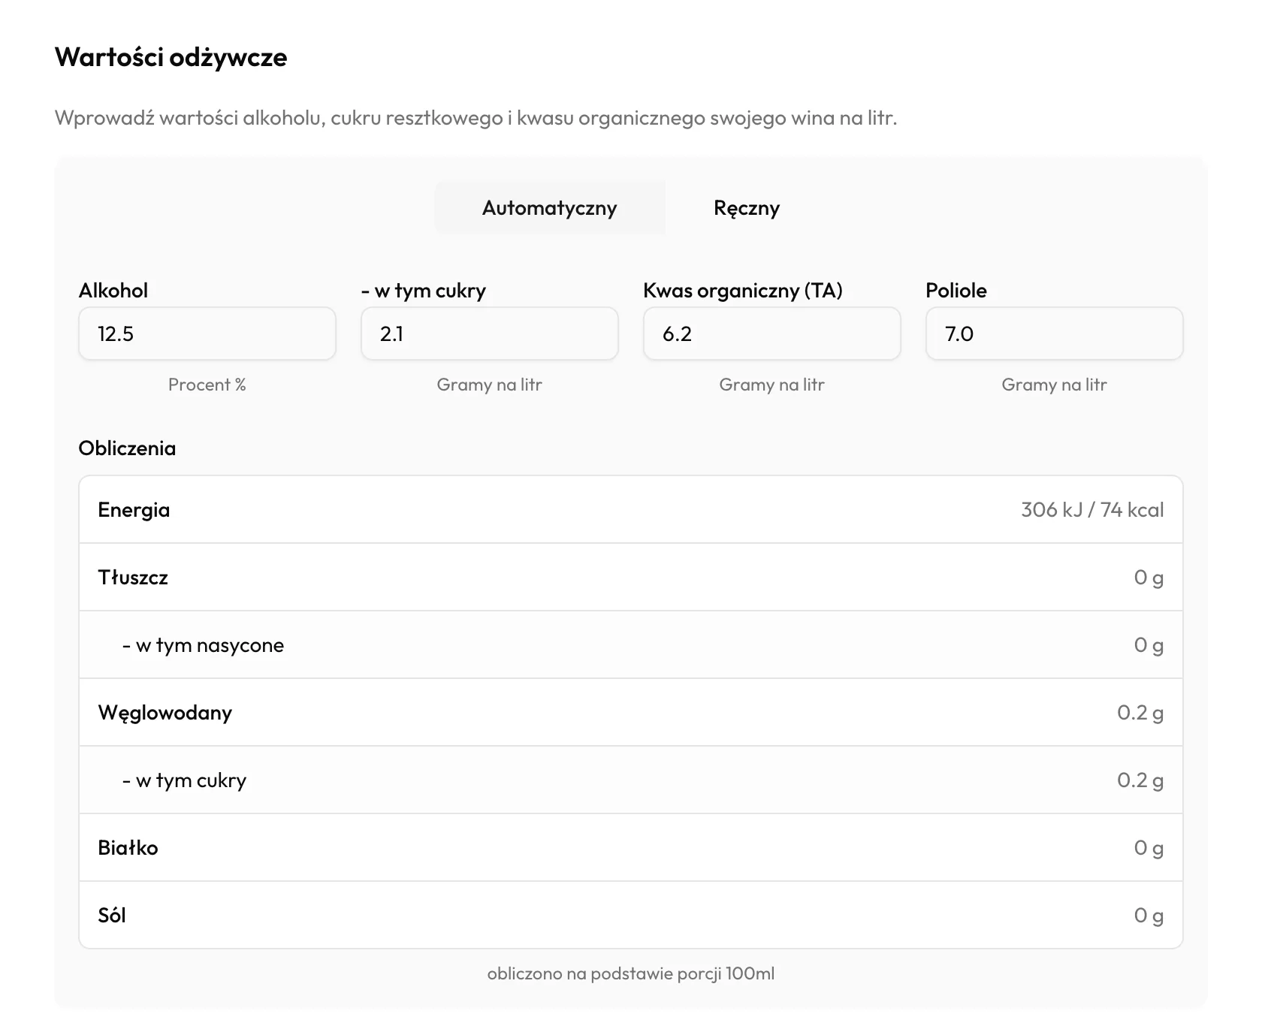This screenshot has height=1029, width=1262.
Task: Focus the '- w tym cukry' field showing 2.1
Action: click(x=490, y=333)
